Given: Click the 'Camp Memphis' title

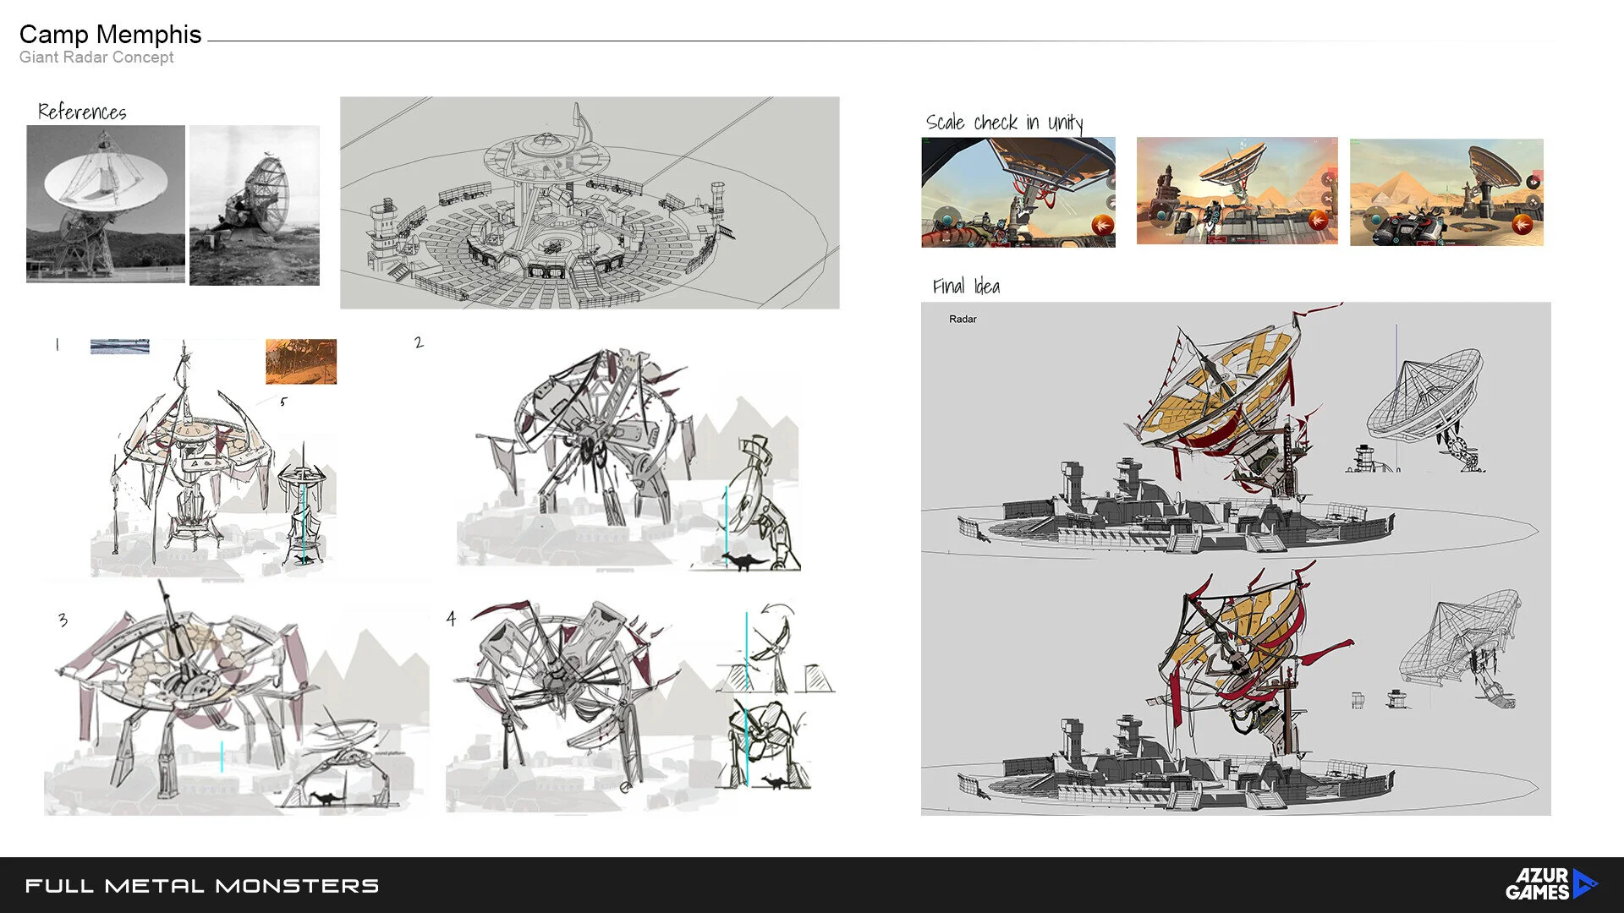Looking at the screenshot, I should pyautogui.click(x=110, y=35).
